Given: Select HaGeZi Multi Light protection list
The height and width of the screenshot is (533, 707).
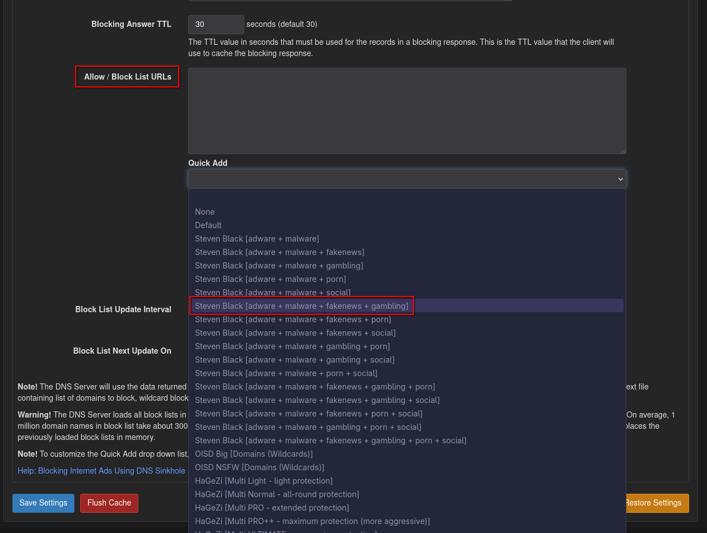Looking at the screenshot, I should tap(407, 481).
